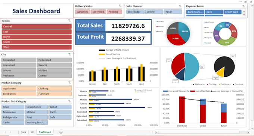The image size is (254, 136).
Task: Select the Dashboard sheet tab
Action: (45, 132)
